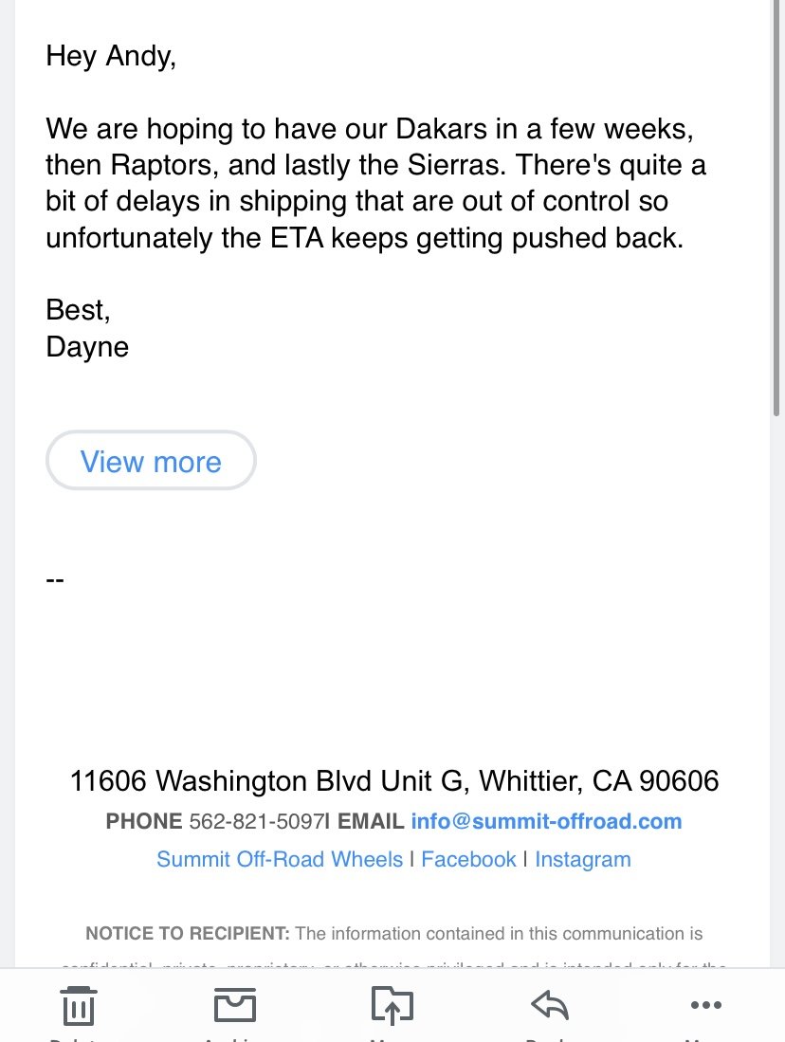Tap the Washington Blvd address line
The image size is (785, 1042).
coord(394,781)
